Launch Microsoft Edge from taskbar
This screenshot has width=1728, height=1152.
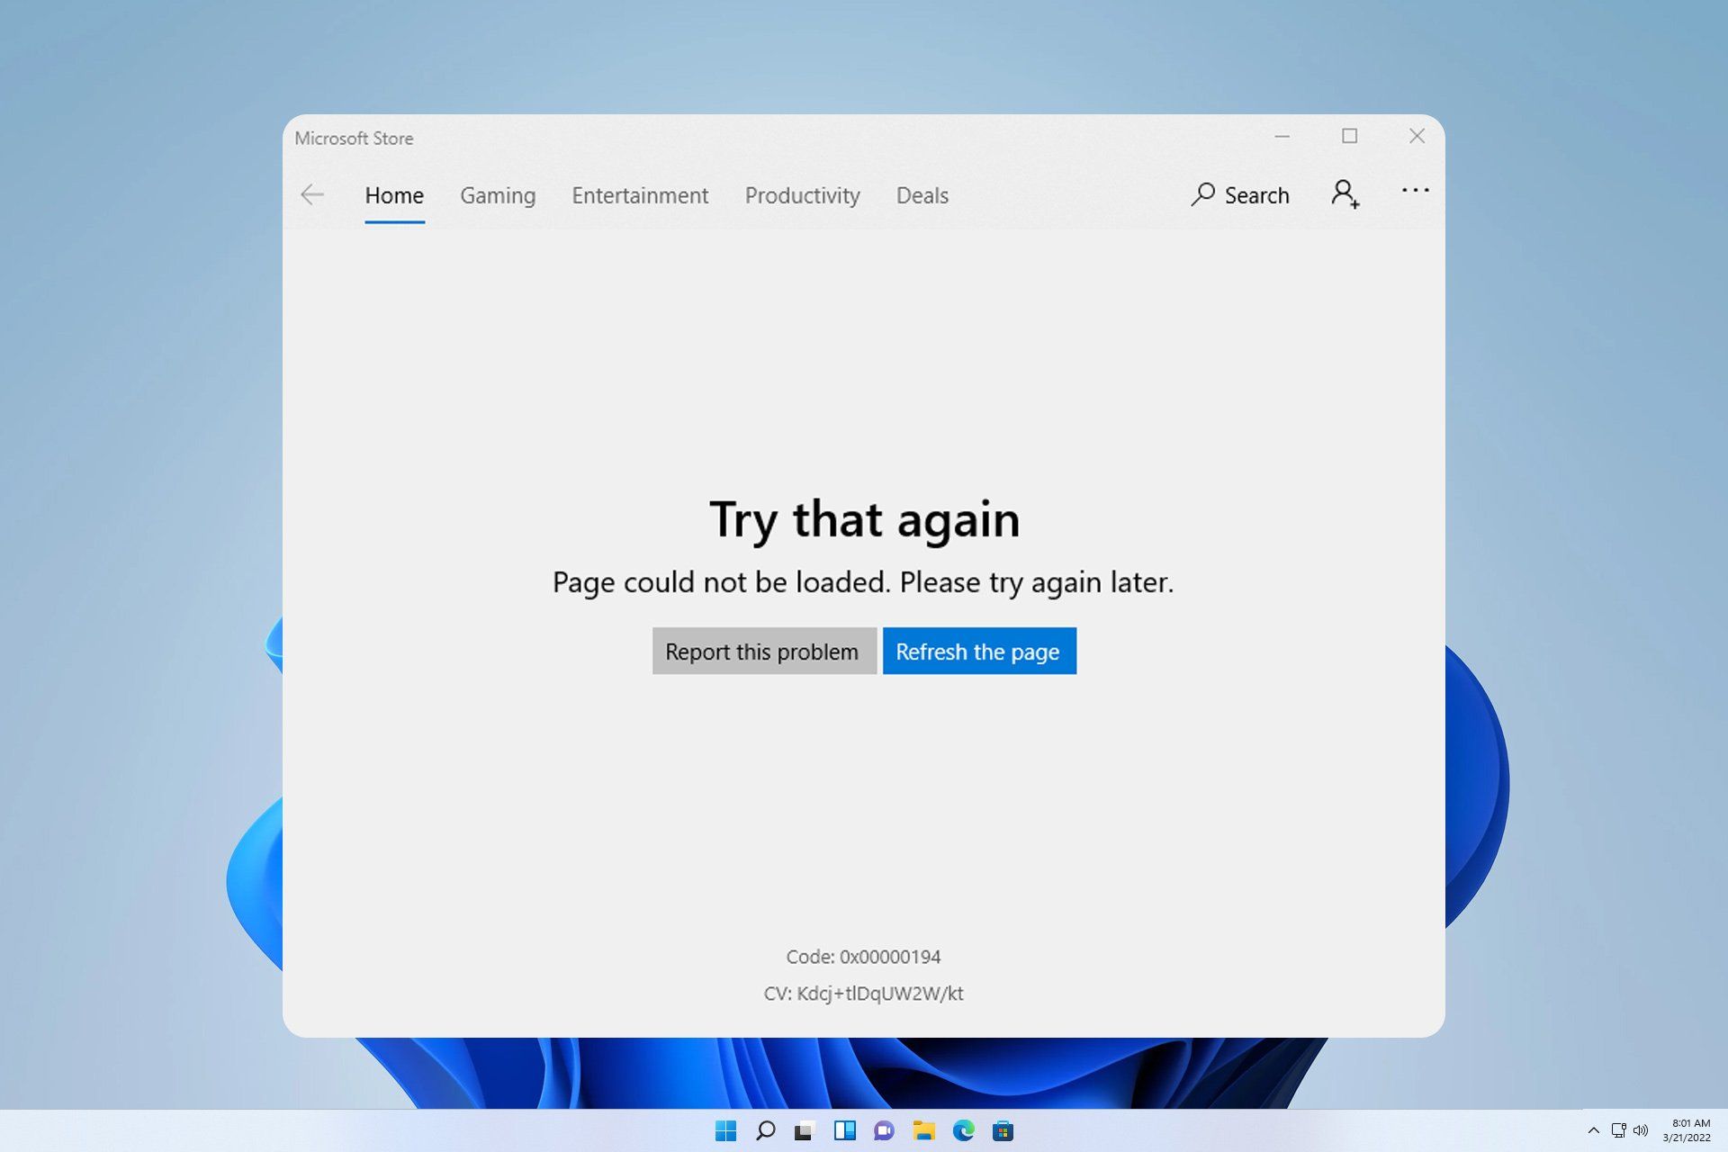point(963,1130)
